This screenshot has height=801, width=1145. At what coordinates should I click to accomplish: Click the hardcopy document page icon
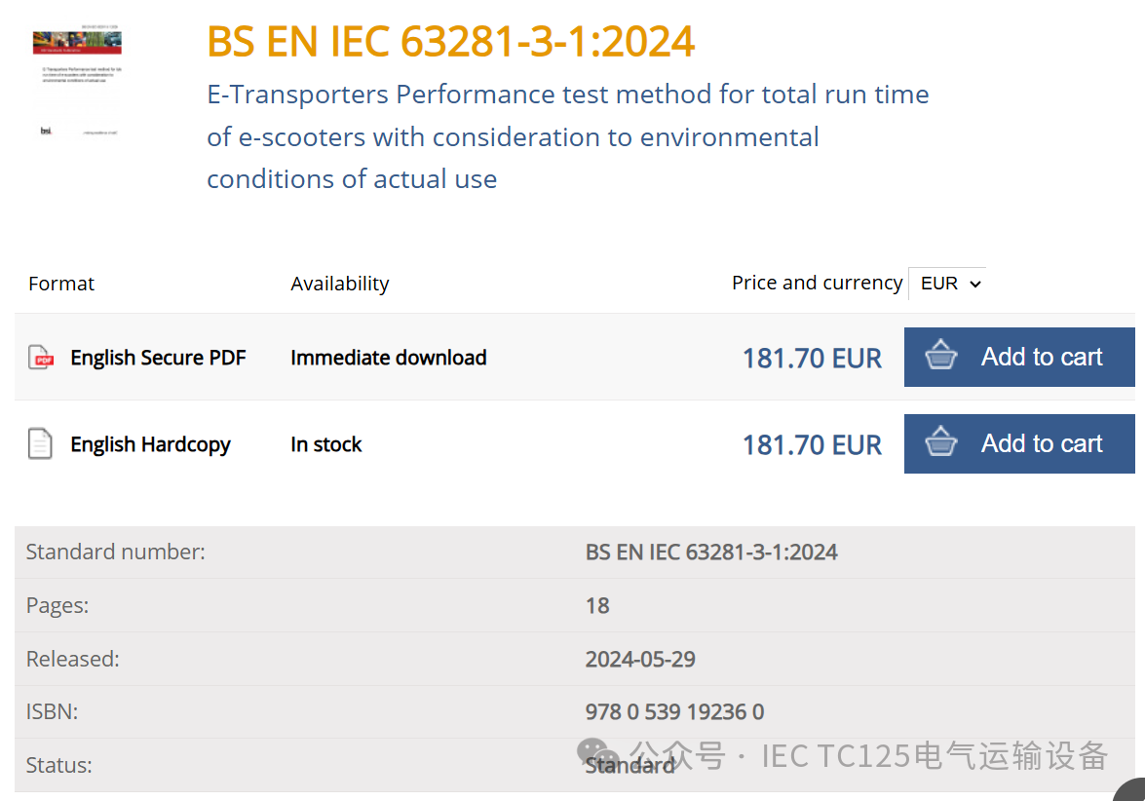click(40, 444)
